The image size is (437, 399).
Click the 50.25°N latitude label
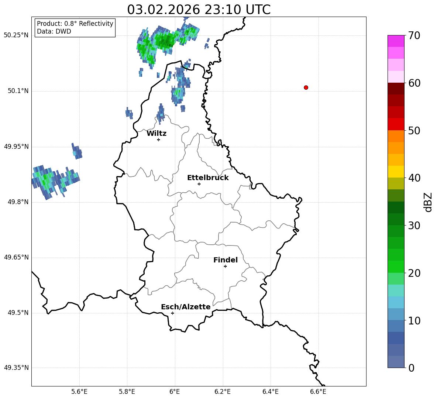tap(16, 35)
